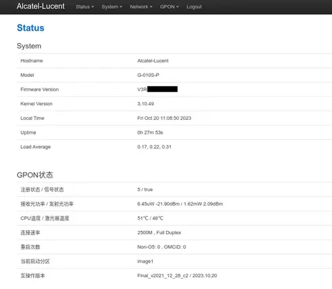Select uptime value 0h 27m 53s

150,132
